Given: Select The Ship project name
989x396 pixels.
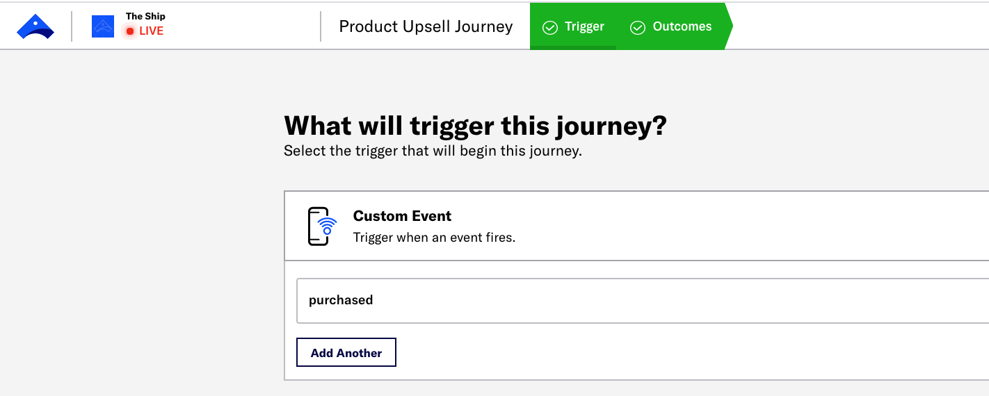Looking at the screenshot, I should click(145, 16).
